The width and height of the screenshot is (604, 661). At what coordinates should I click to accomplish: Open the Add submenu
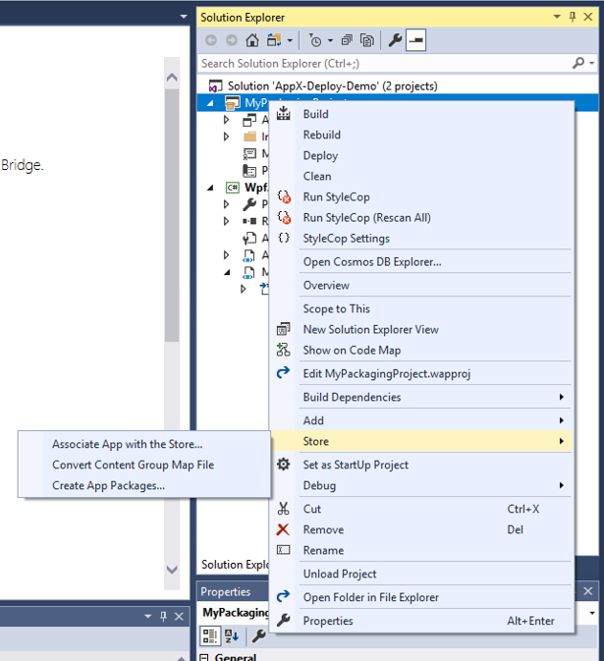coord(421,420)
